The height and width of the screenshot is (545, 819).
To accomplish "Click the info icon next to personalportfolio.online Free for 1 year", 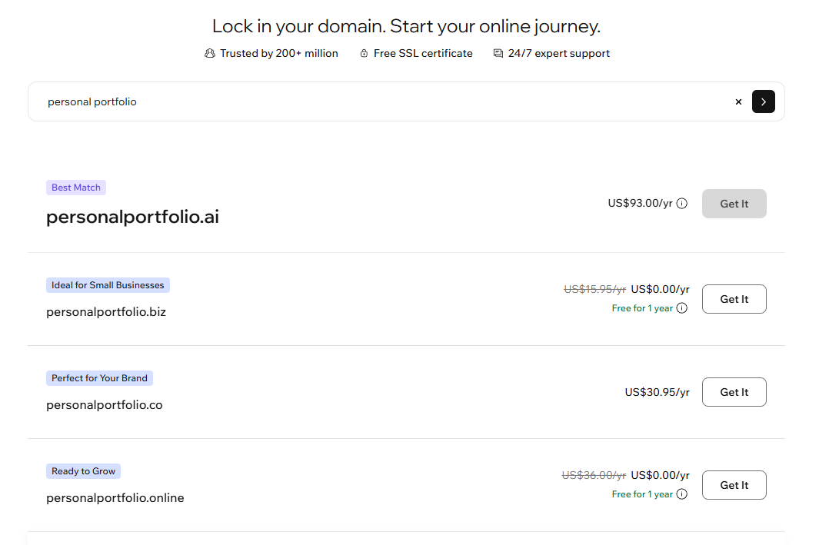I will pyautogui.click(x=682, y=494).
